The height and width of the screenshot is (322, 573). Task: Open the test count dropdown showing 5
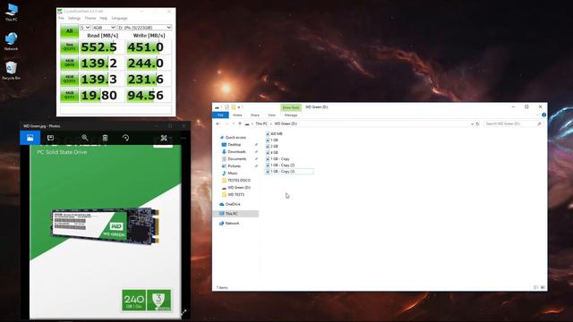click(85, 28)
